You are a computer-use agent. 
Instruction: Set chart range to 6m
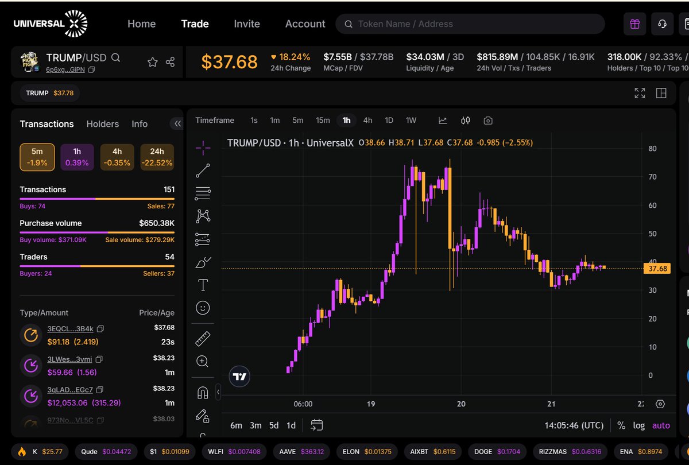coord(237,425)
